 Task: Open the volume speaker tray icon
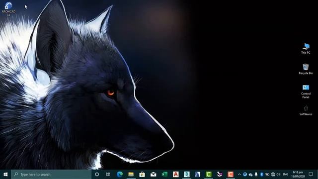click(278, 175)
